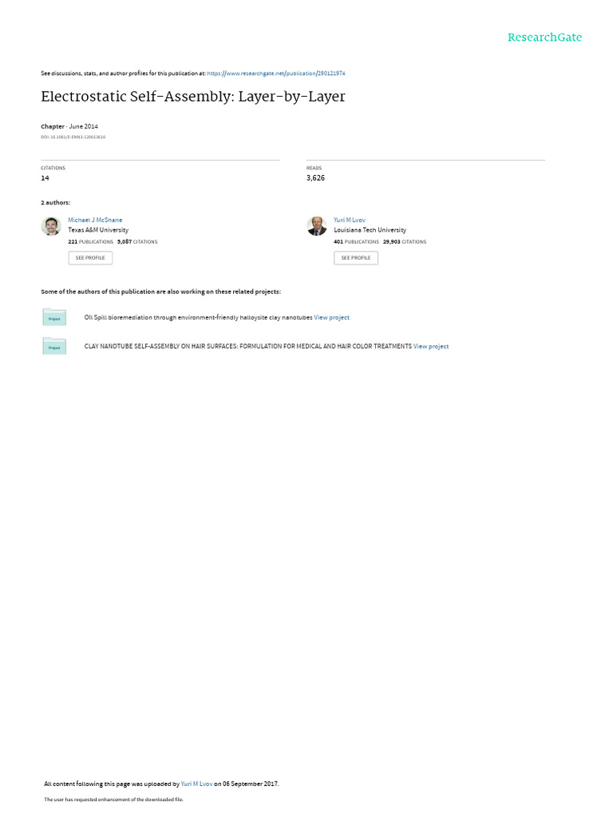Click Michael J McShane's profile photo
This screenshot has height=818, width=613.
[x=51, y=226]
